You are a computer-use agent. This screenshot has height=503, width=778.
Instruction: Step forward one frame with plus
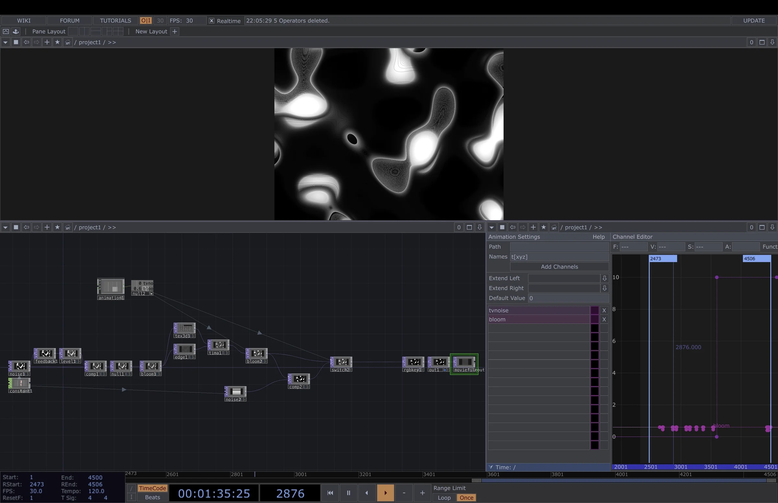tap(422, 493)
